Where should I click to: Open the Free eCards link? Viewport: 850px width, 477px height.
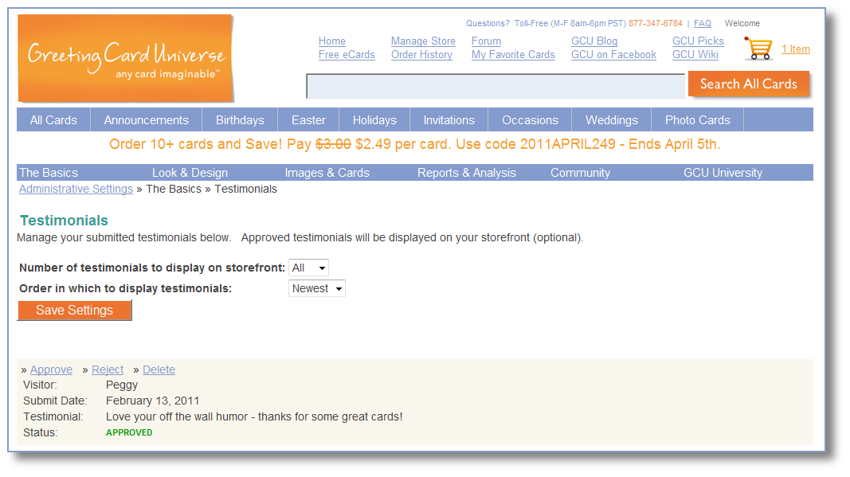(347, 55)
